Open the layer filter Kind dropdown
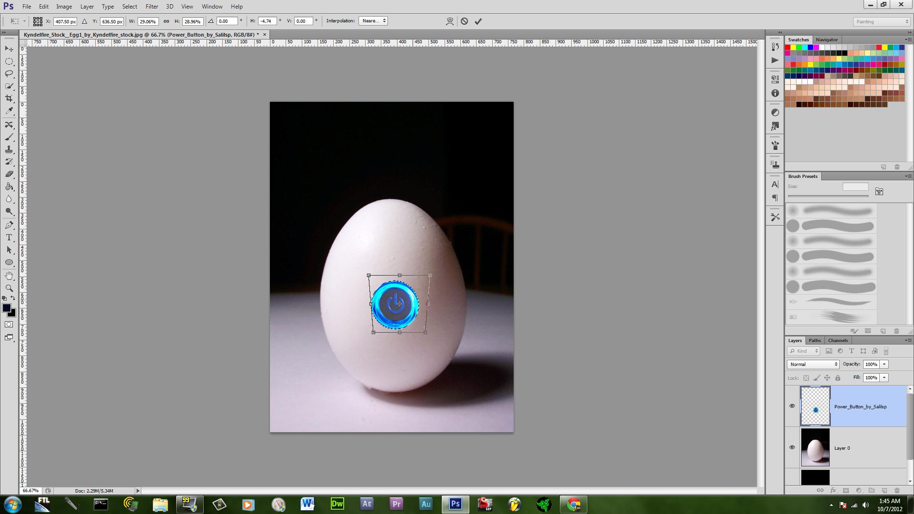The image size is (914, 514). pyautogui.click(x=804, y=351)
